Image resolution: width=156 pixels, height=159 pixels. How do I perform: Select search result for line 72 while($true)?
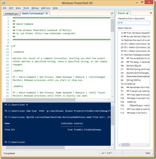pos(128,84)
